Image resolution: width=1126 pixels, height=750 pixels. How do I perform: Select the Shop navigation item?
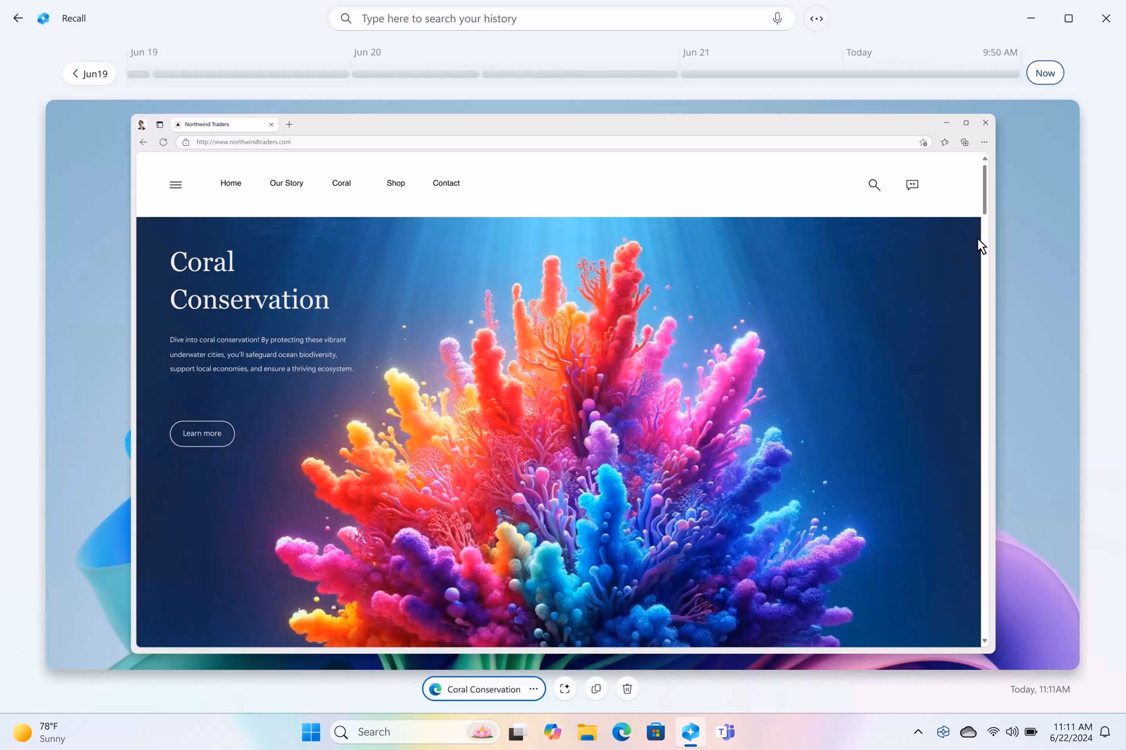click(x=395, y=183)
